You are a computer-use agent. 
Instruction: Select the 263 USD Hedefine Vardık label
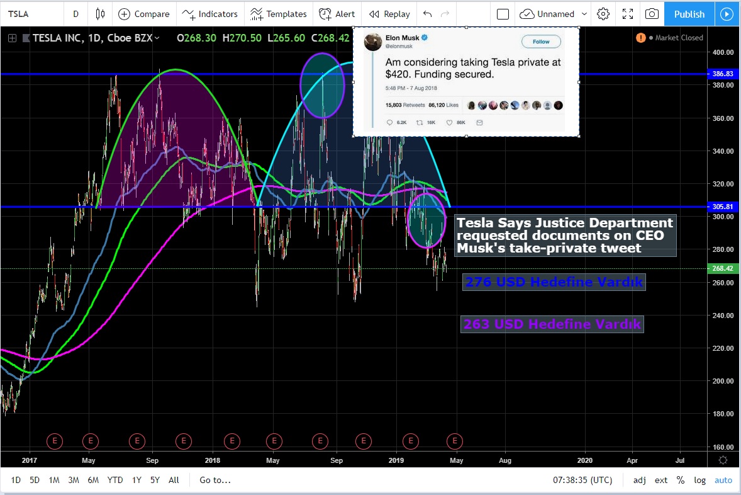pos(552,324)
